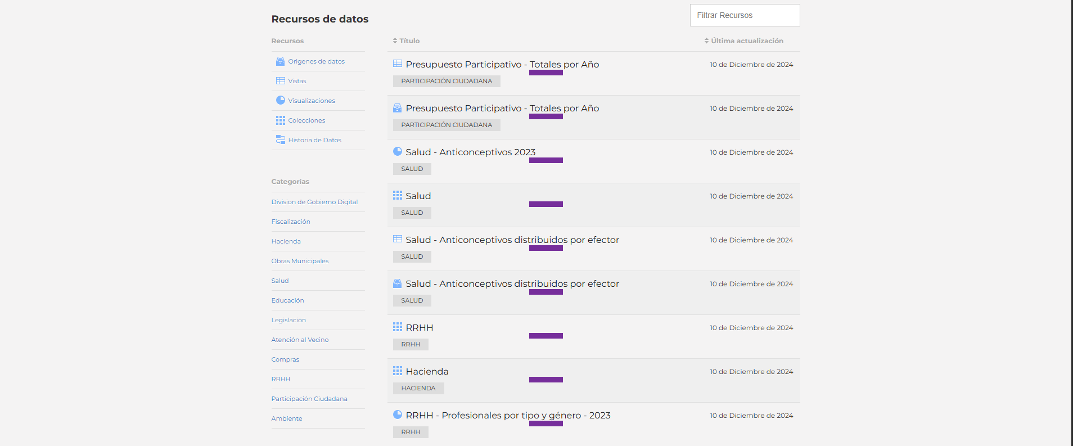Focus the Filtrar Recursos search field
This screenshot has width=1073, height=446.
[x=745, y=15]
